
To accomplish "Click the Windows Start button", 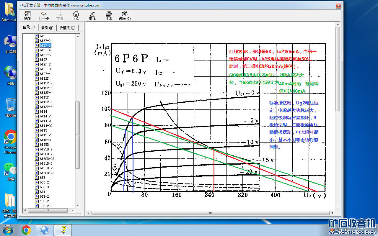I will pyautogui.click(x=7, y=230).
